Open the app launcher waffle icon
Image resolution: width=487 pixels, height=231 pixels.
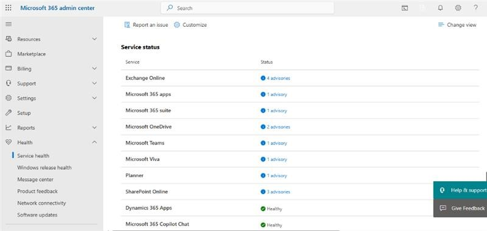point(9,8)
